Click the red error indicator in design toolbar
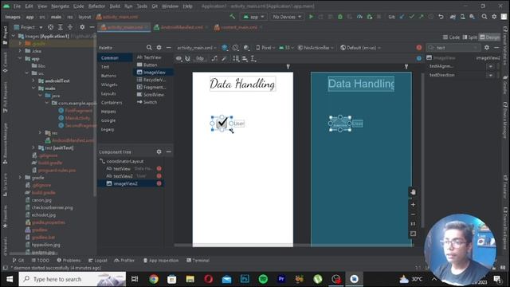This screenshot has width=510, height=287. click(x=419, y=48)
